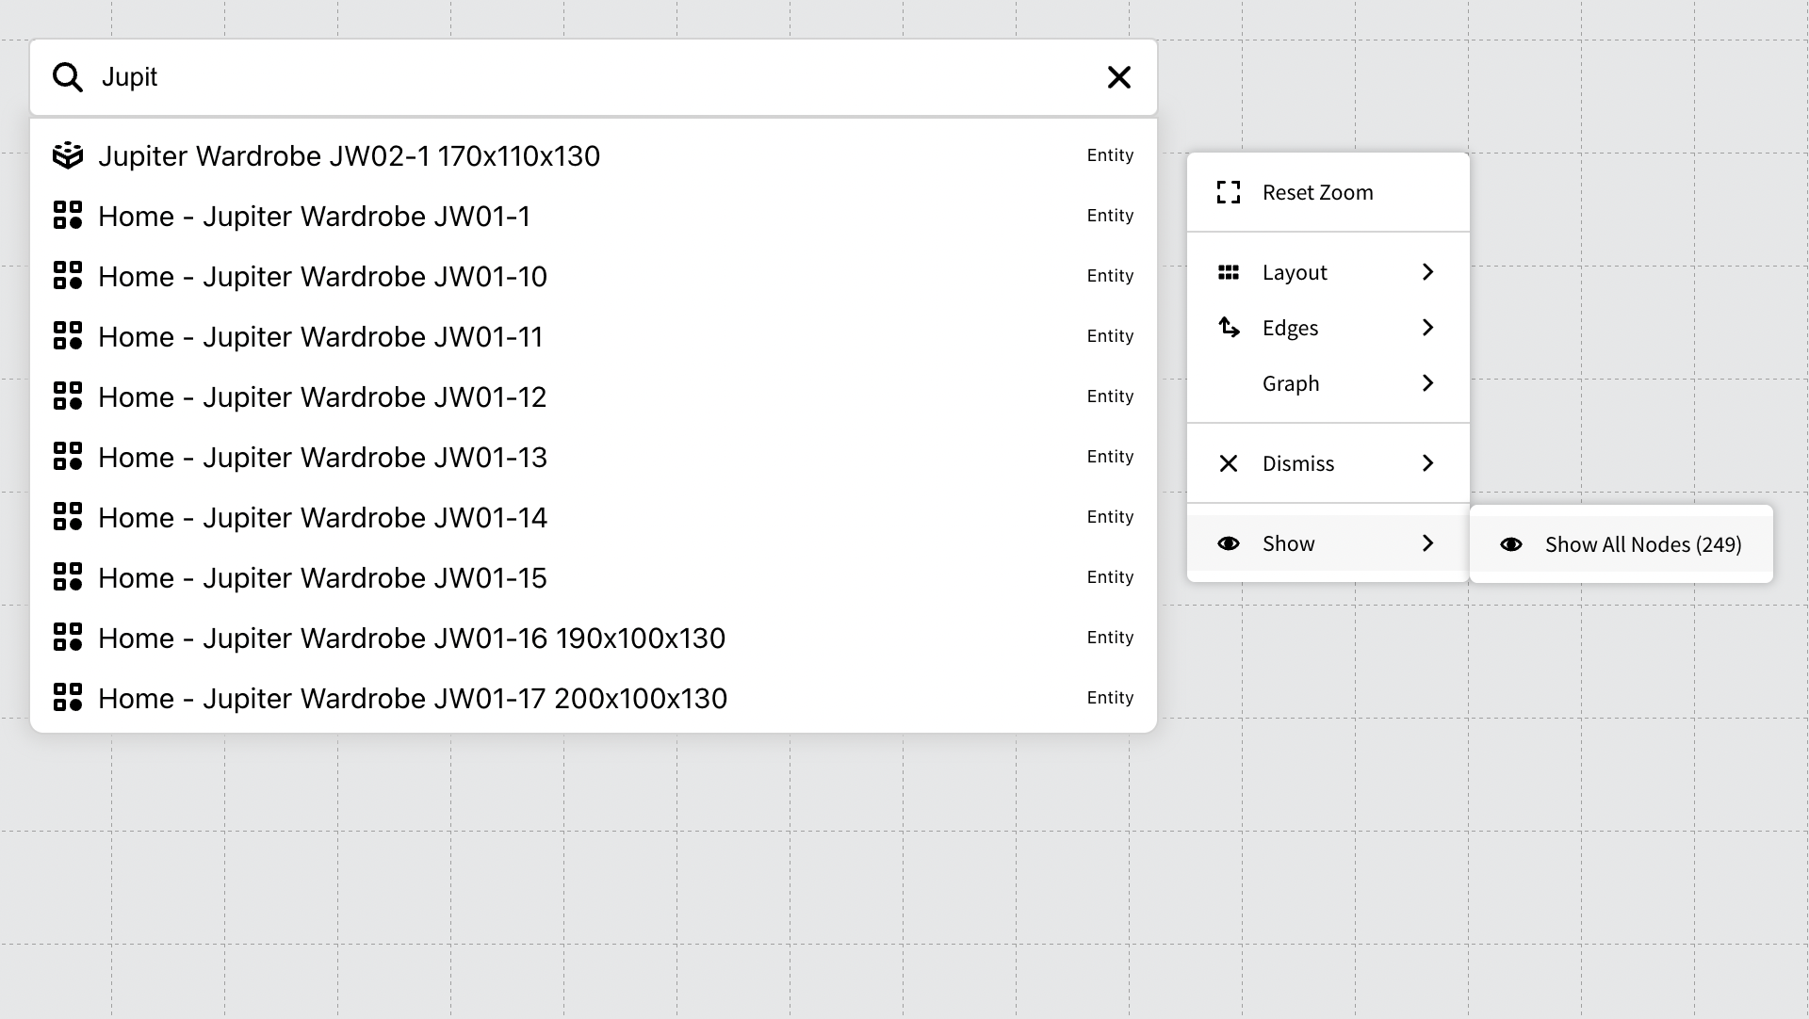
Task: Click the Layout grid icon
Action: 1228,272
